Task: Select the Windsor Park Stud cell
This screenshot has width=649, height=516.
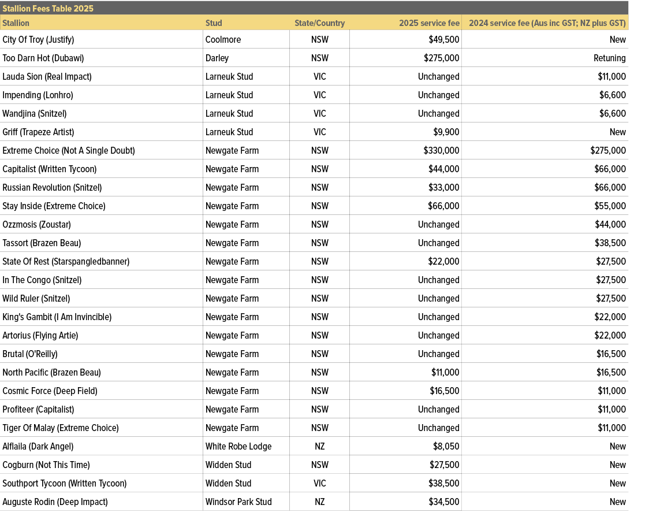Action: coord(238,502)
